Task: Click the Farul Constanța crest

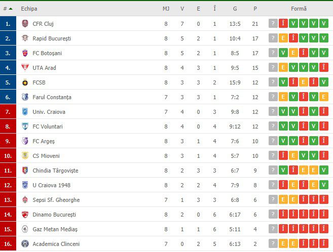Action: point(25,97)
